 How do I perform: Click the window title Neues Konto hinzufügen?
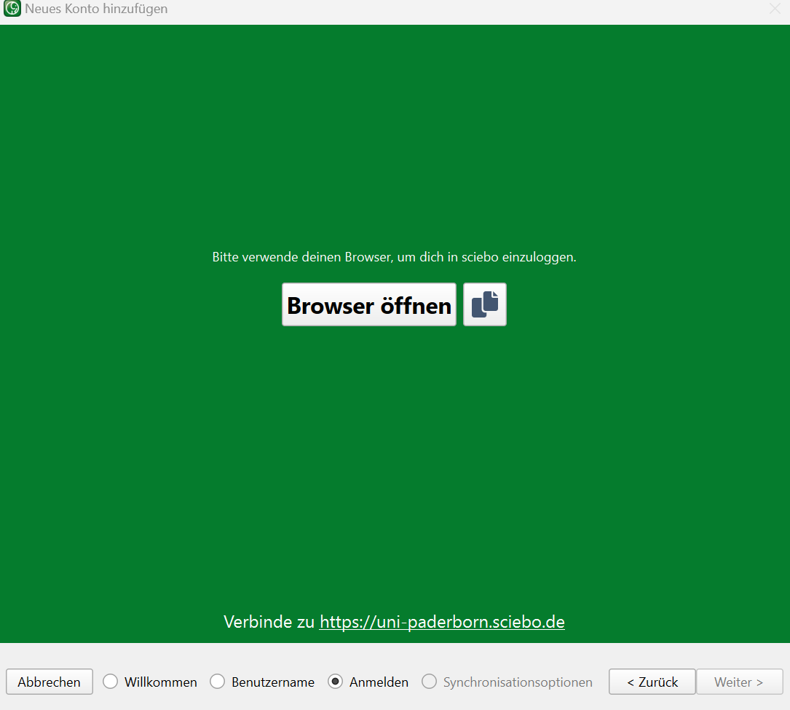(x=96, y=9)
